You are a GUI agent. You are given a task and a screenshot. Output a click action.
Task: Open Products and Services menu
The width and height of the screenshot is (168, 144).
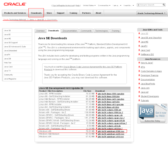coord(15,13)
